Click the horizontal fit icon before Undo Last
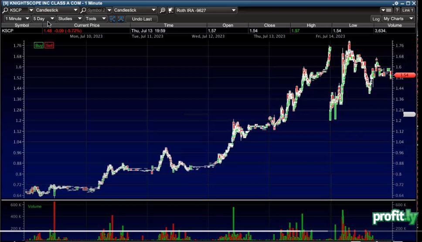The height and width of the screenshot is (242, 422). click(x=121, y=19)
